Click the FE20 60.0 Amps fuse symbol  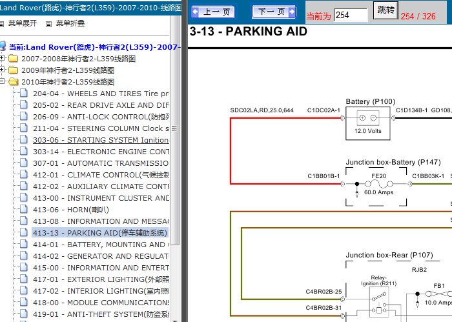[379, 184]
